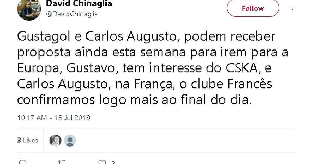Follow David Chinaglia
The width and height of the screenshot is (313, 164).
(253, 9)
